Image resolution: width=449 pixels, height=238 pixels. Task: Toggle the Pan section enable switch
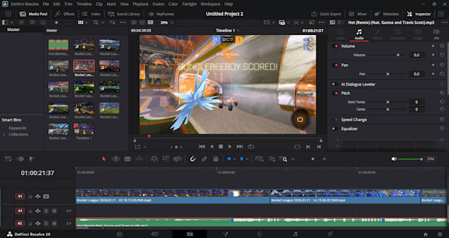point(335,65)
